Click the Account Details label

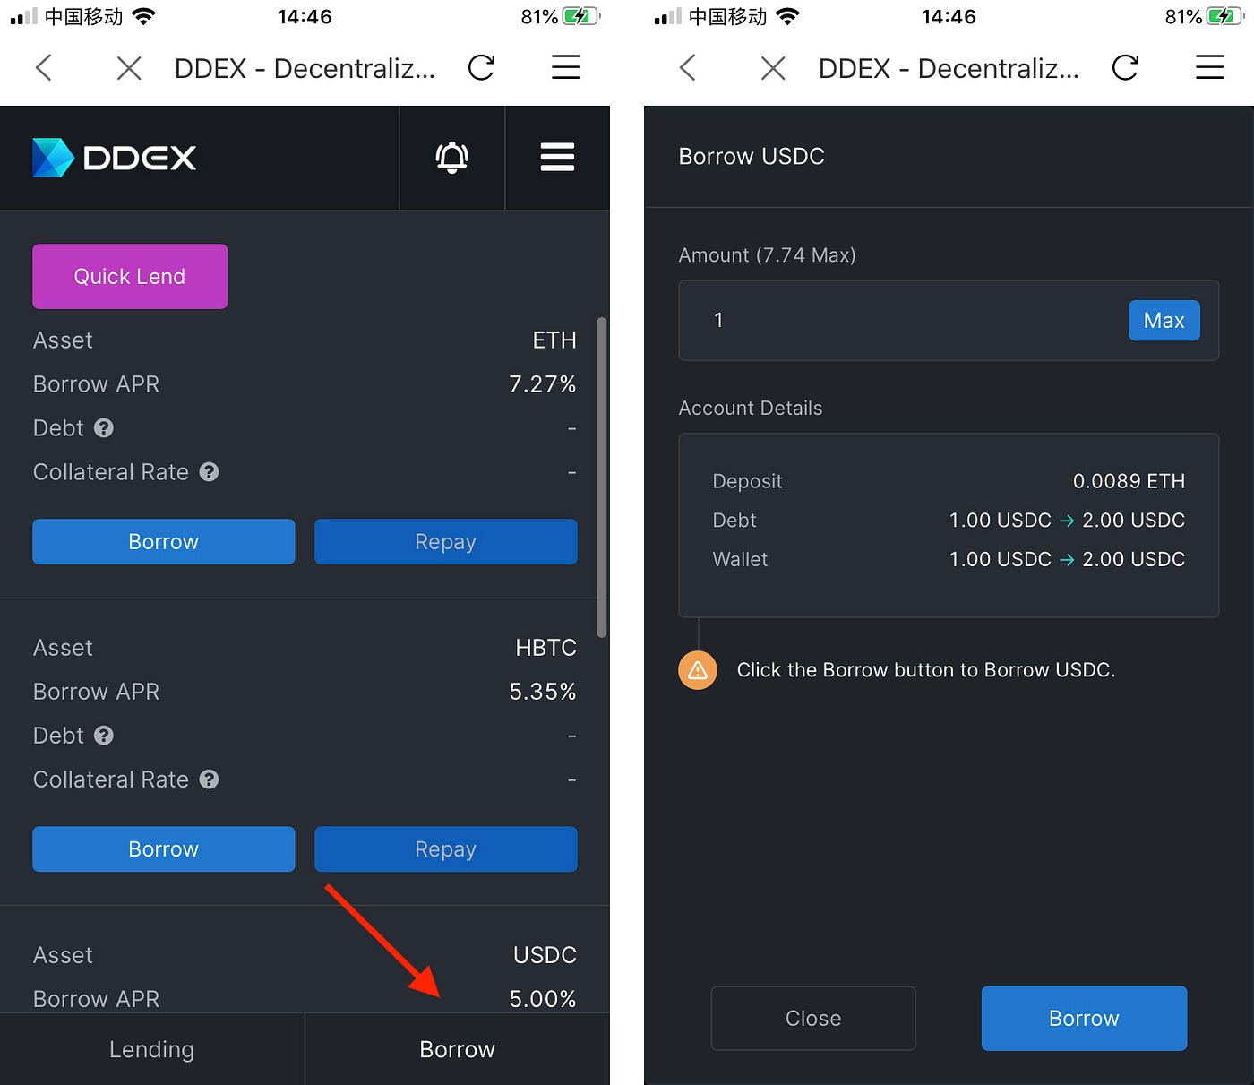coord(751,408)
